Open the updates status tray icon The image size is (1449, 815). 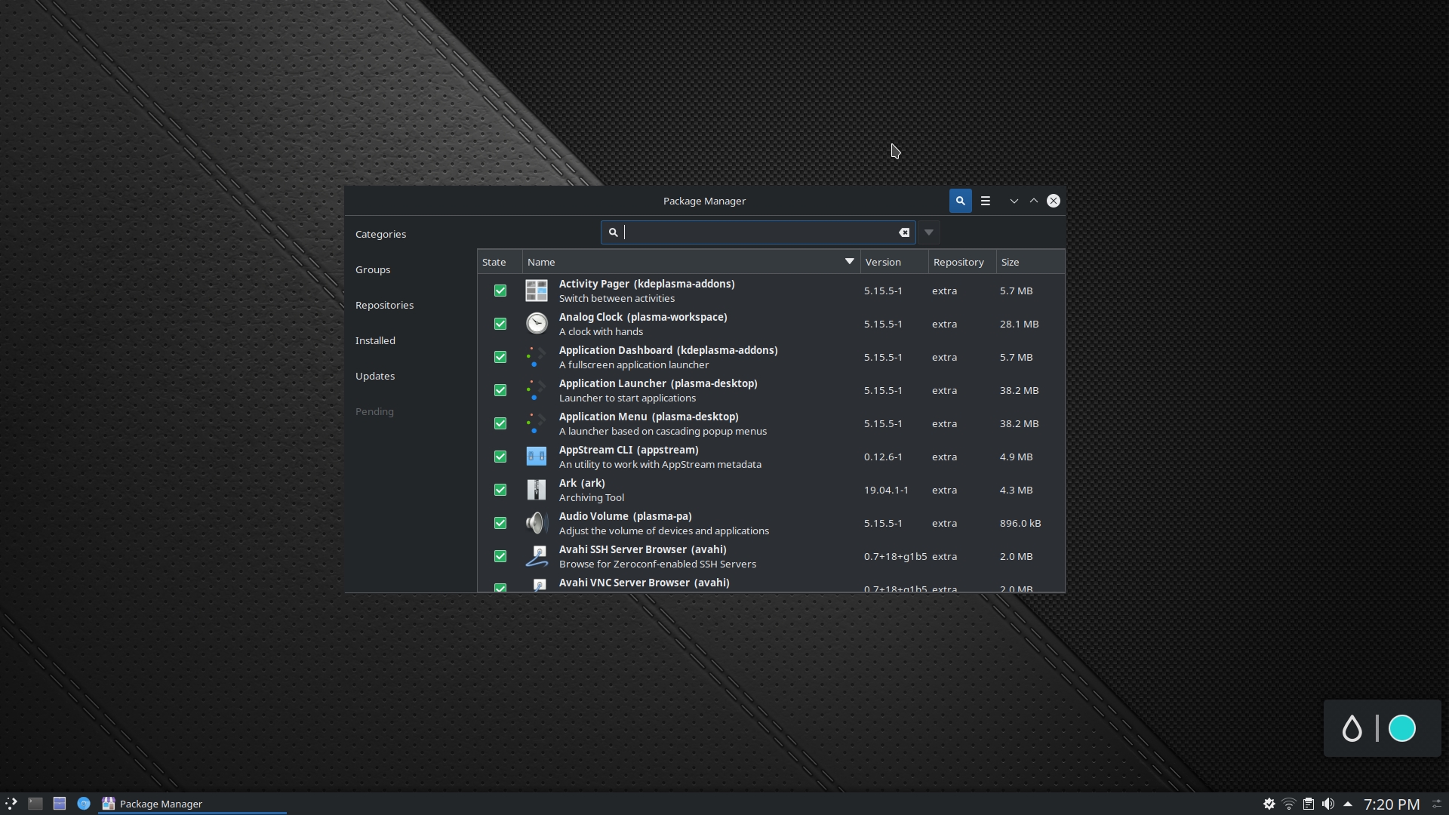[1269, 804]
